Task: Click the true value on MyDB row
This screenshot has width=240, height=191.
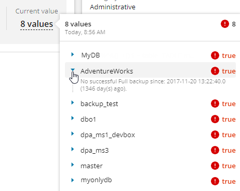Action: [229, 55]
